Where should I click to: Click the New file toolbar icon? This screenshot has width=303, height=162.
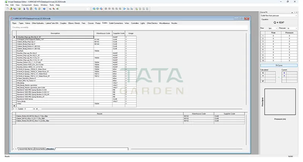tap(8, 9)
